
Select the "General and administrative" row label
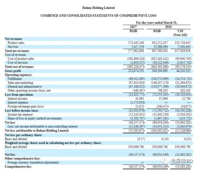[25, 87]
